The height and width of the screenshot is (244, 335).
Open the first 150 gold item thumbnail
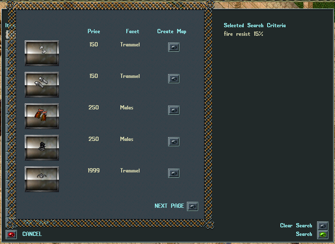point(42,53)
